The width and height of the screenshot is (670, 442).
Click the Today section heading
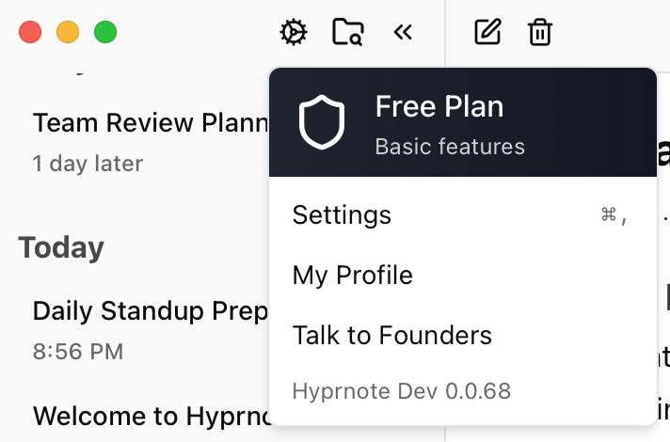click(61, 247)
